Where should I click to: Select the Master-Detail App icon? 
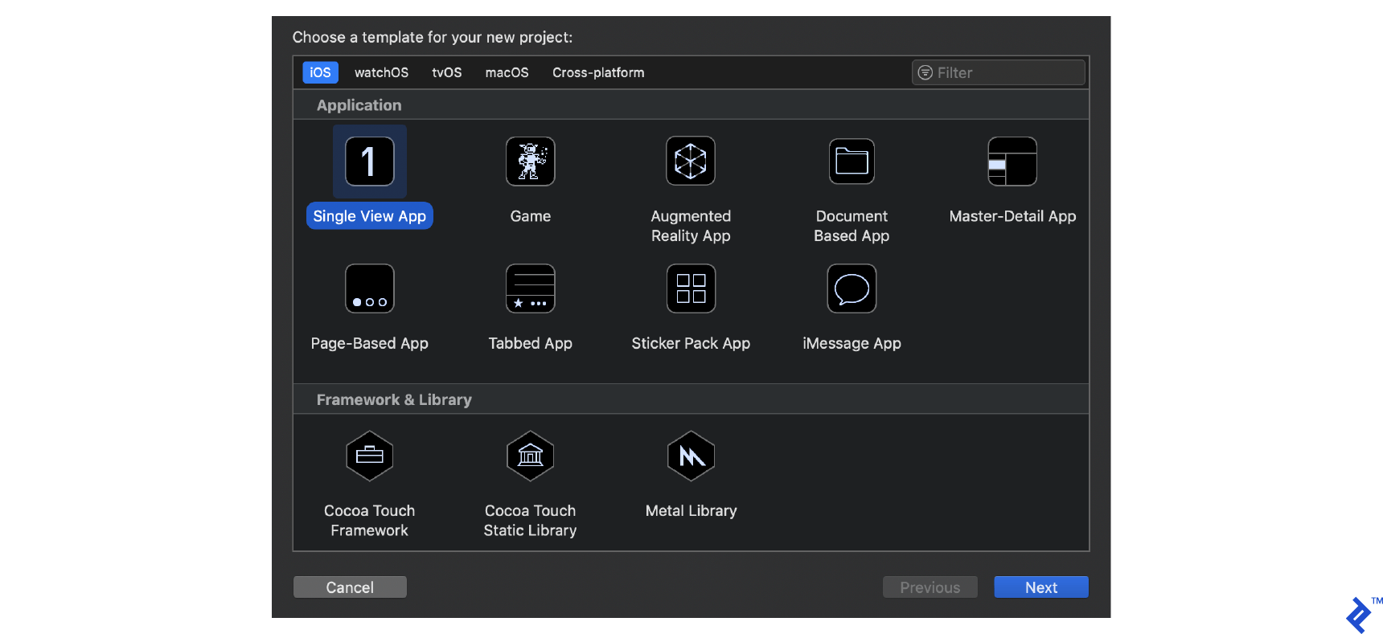(1012, 162)
